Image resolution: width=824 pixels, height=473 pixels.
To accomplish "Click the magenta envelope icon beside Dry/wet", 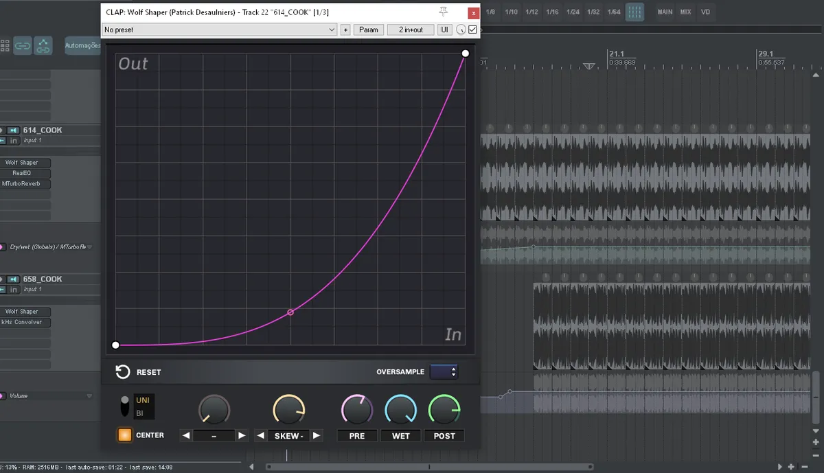I will coord(3,246).
